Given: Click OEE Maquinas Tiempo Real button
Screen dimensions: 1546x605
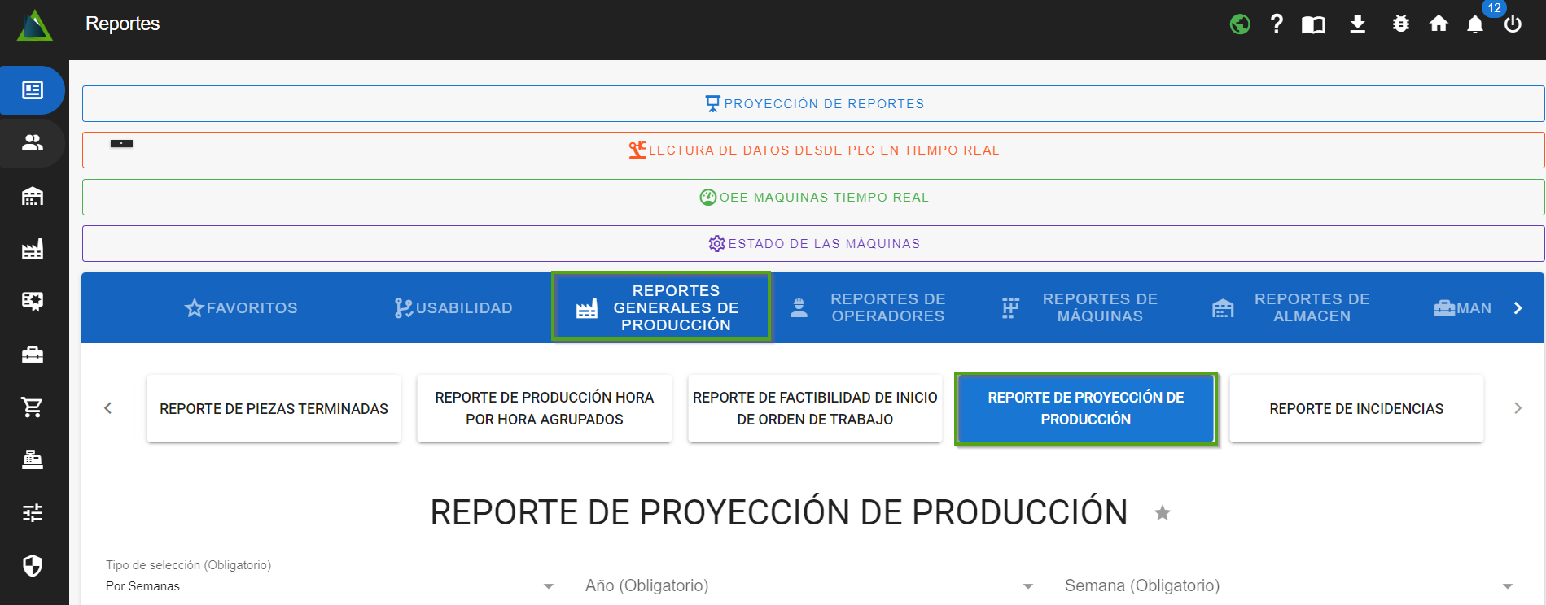Looking at the screenshot, I should [813, 198].
